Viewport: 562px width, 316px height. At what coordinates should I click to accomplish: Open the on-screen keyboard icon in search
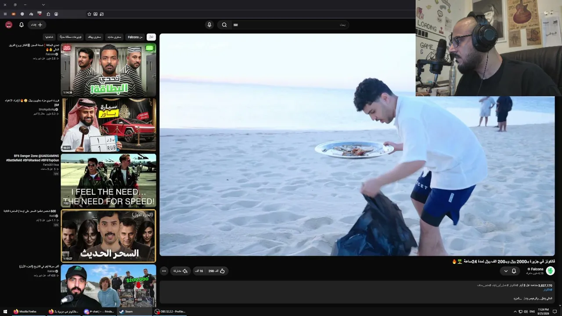coord(235,25)
